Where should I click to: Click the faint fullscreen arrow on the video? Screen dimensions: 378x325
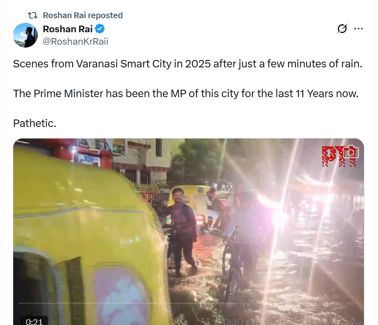coord(353,321)
